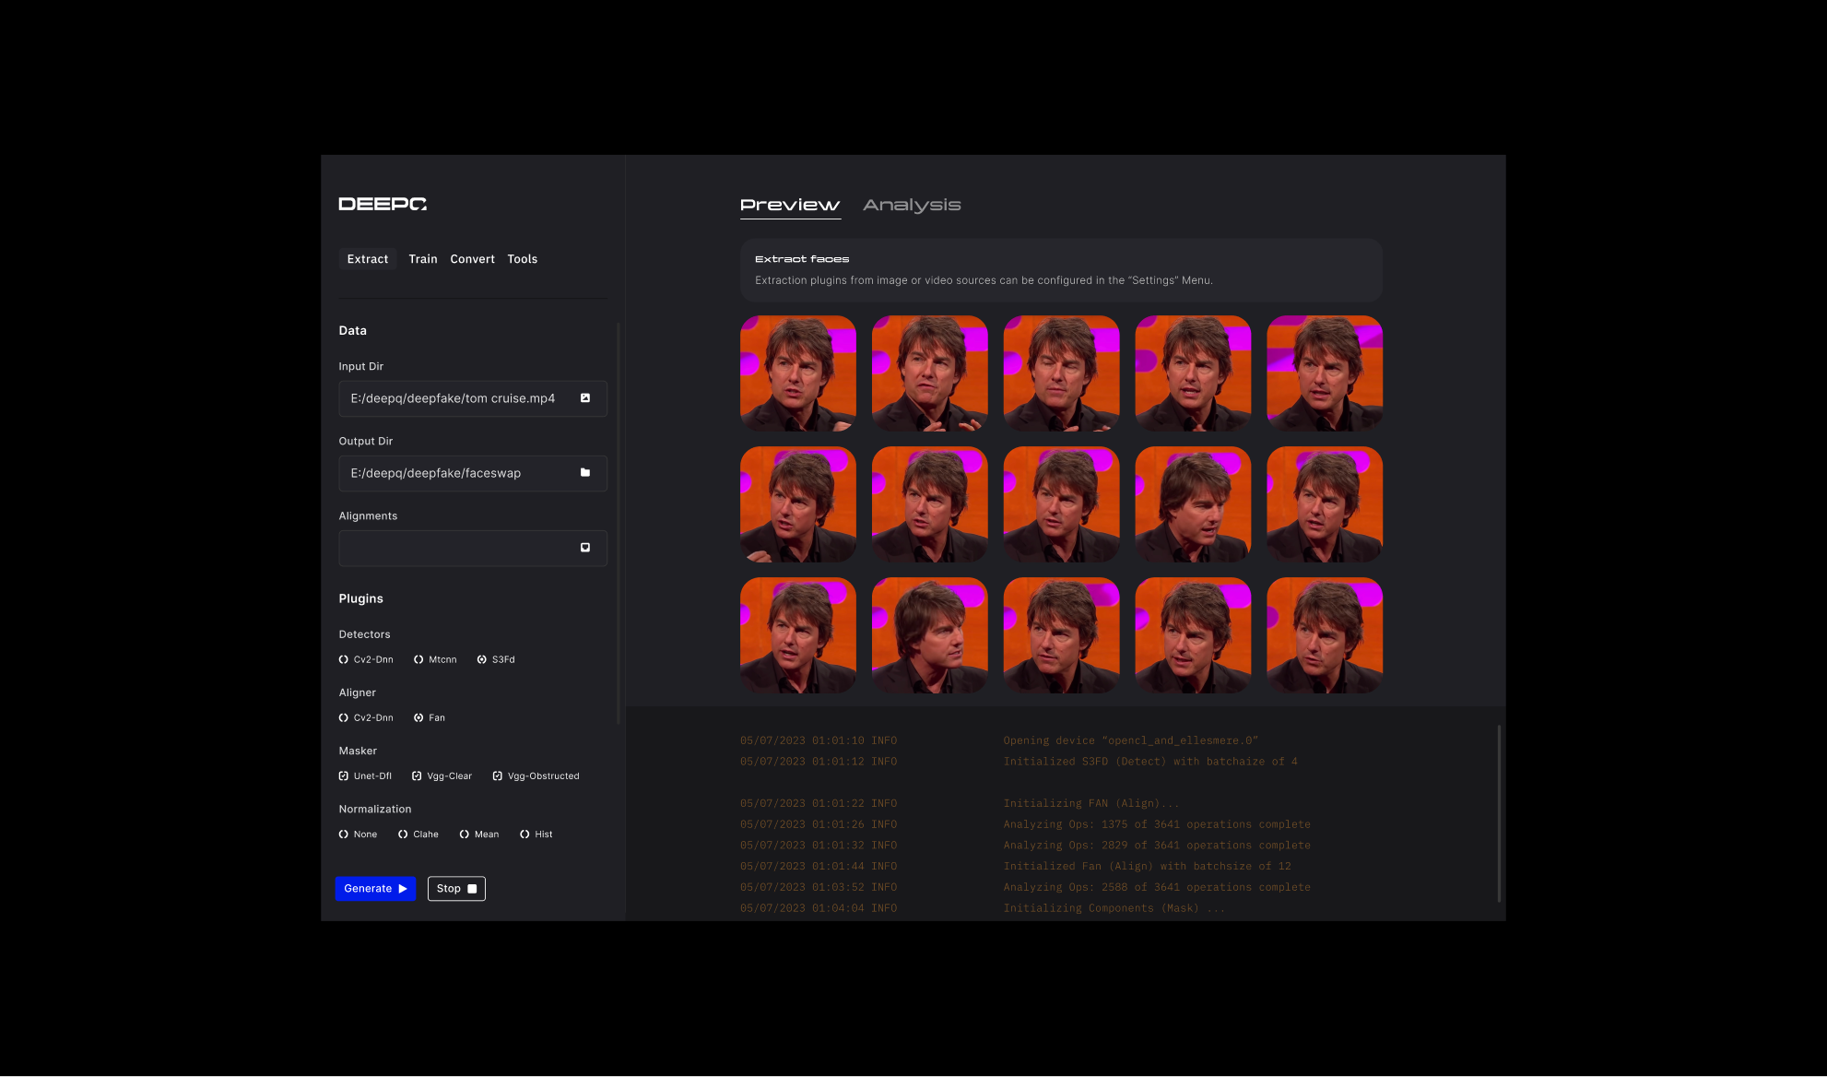1827x1077 pixels.
Task: Select the Mtcnn detector option
Action: tap(418, 659)
